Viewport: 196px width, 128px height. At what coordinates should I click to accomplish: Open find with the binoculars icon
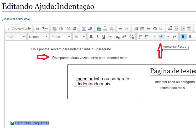[69, 28]
